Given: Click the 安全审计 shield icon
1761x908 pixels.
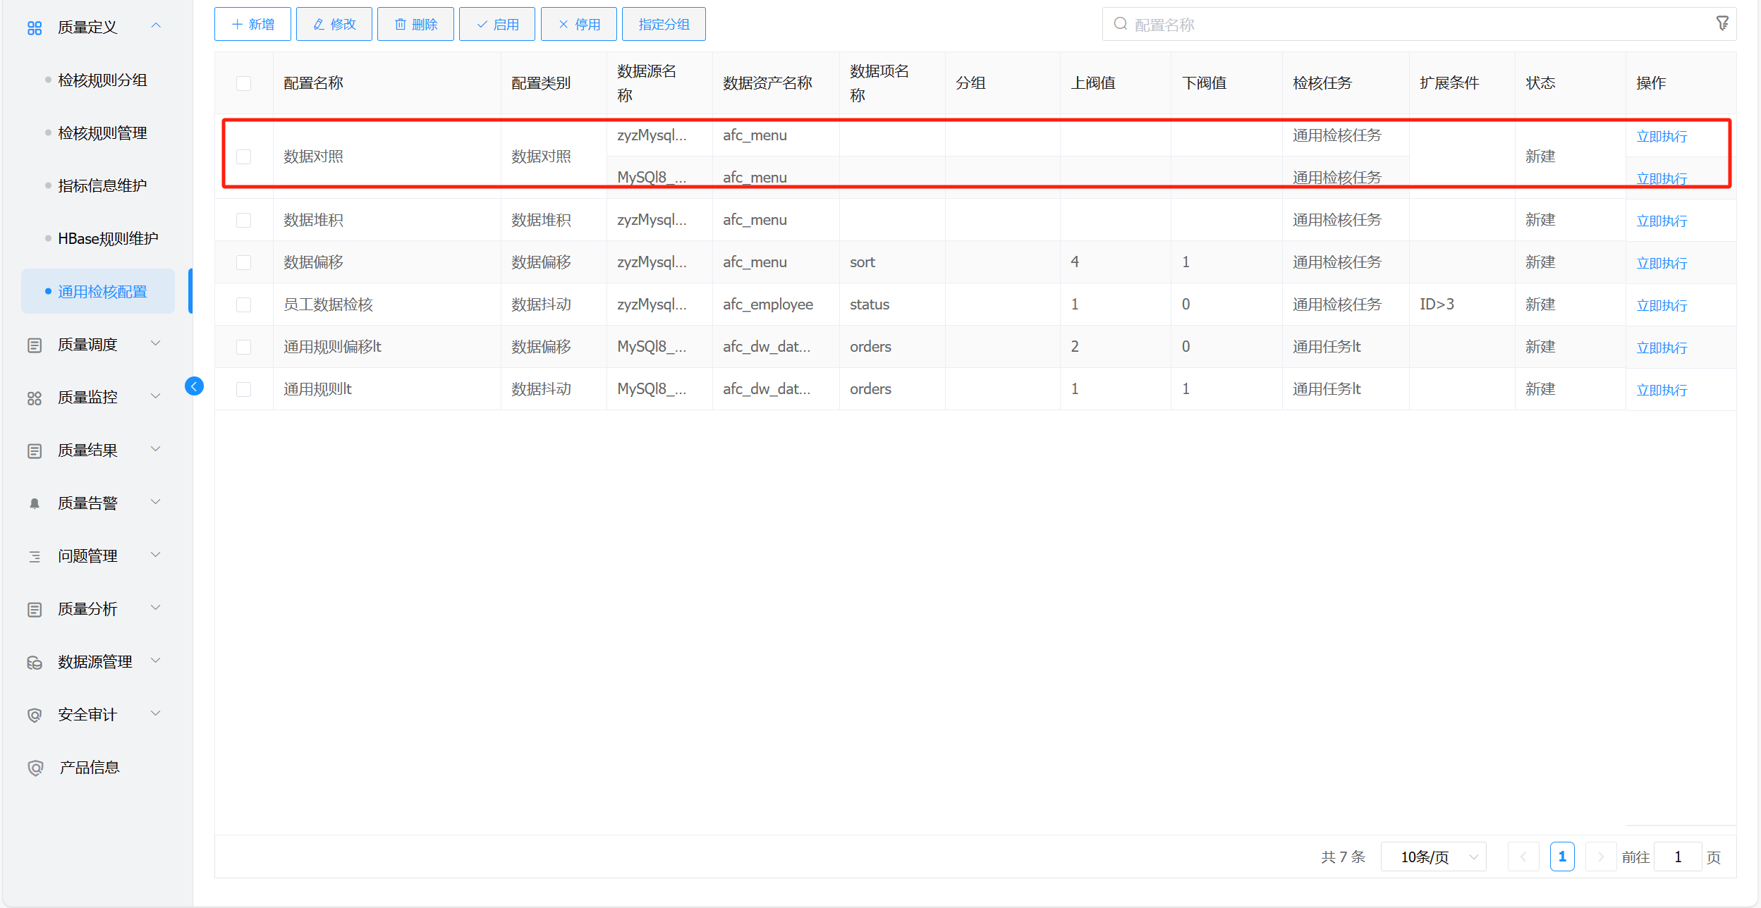Looking at the screenshot, I should click(35, 715).
